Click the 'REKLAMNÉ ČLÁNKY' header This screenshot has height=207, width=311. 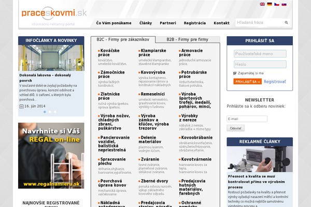[260, 142]
